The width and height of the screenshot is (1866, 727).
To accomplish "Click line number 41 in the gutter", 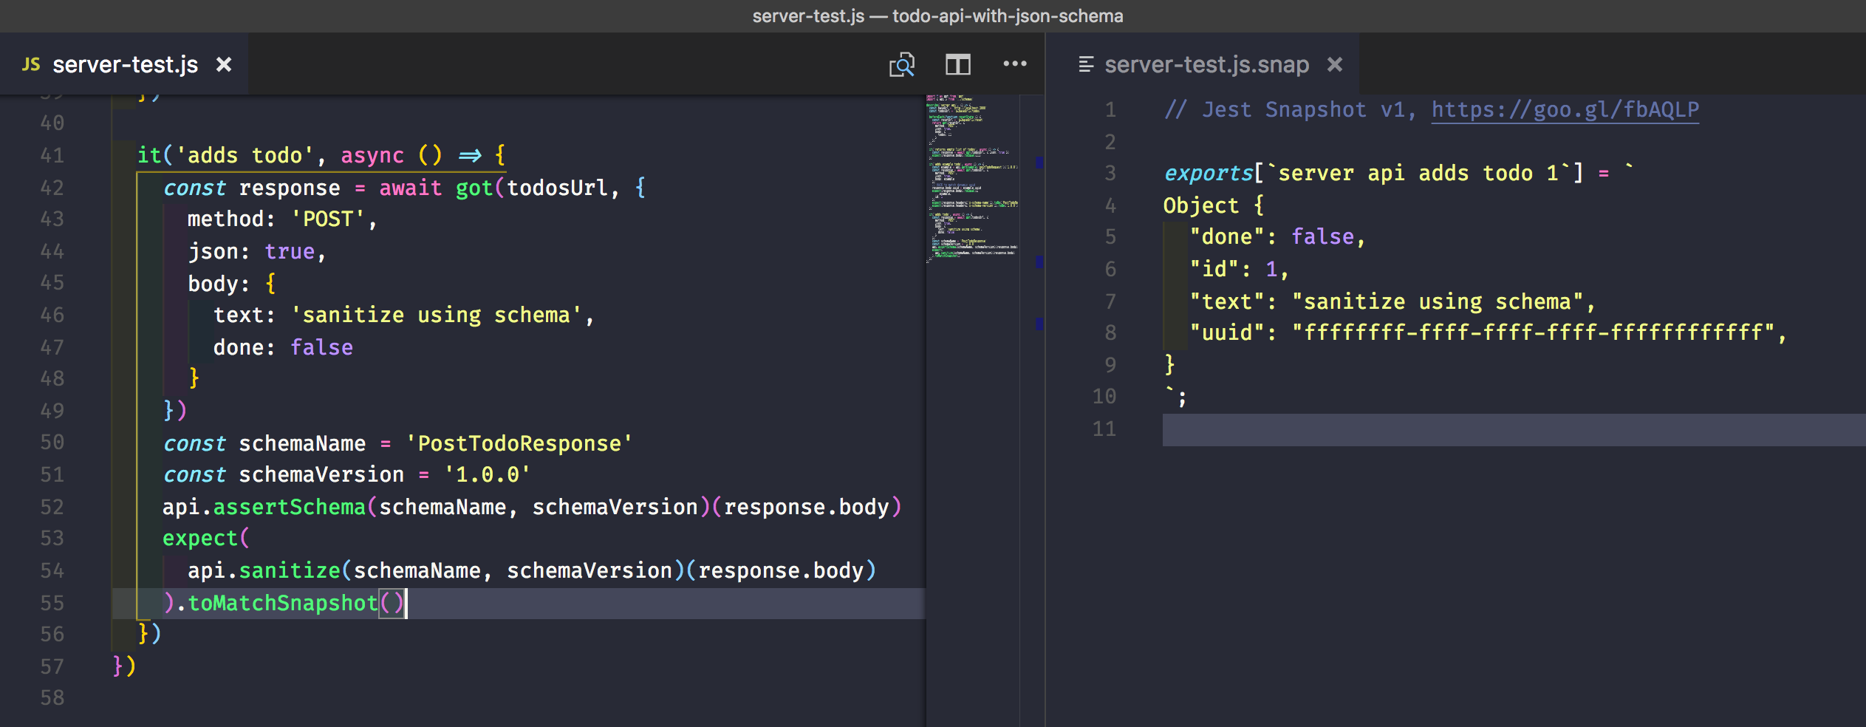I will pos(52,156).
